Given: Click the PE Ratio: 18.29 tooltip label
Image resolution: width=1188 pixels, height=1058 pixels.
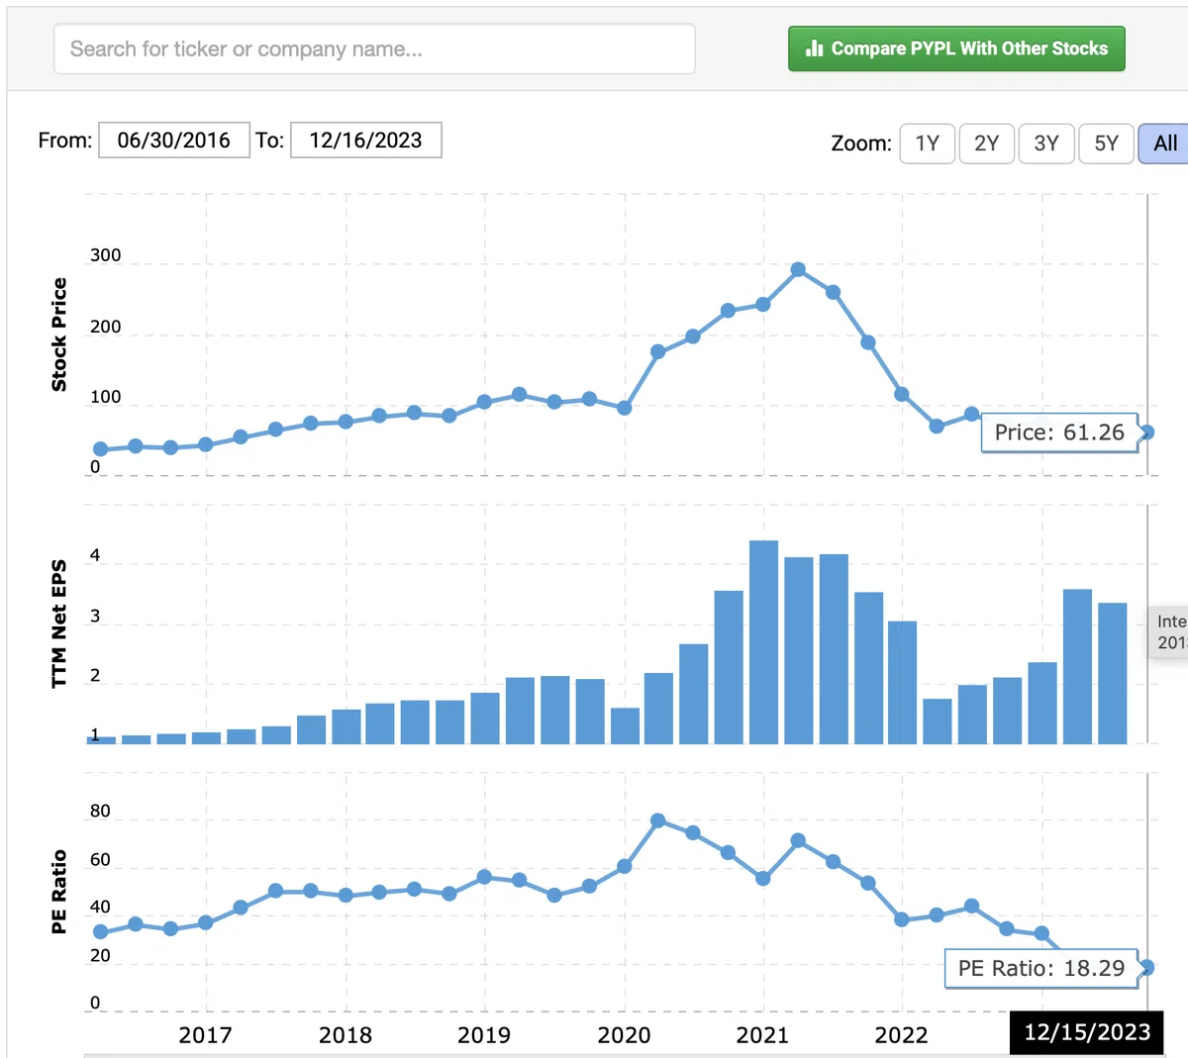Looking at the screenshot, I should [x=1041, y=968].
